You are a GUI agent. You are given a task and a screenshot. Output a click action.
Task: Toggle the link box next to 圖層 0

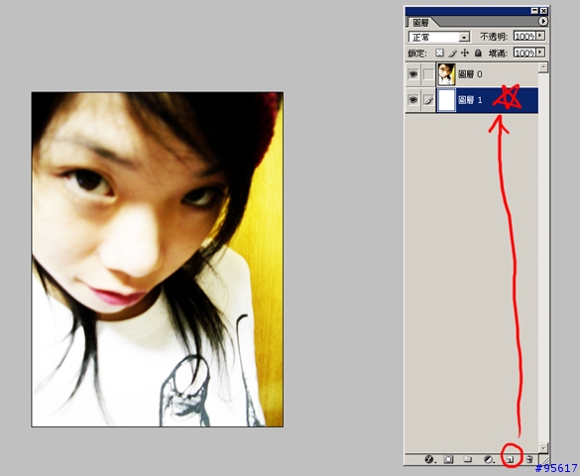[428, 74]
